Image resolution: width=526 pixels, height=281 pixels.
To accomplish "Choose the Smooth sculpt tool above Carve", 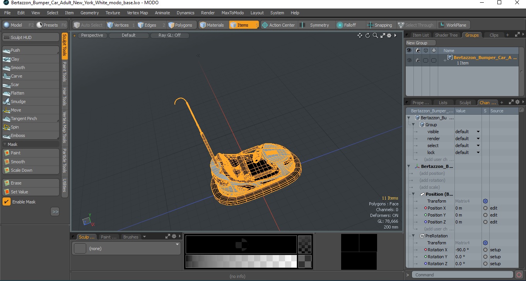I will [31, 68].
